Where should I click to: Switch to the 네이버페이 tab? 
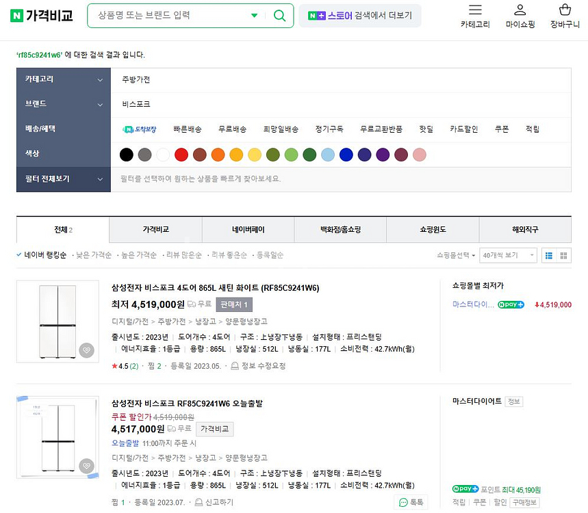click(248, 230)
